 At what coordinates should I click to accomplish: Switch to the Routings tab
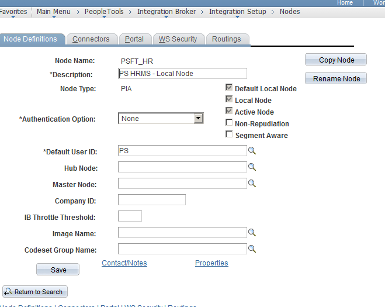pyautogui.click(x=227, y=39)
